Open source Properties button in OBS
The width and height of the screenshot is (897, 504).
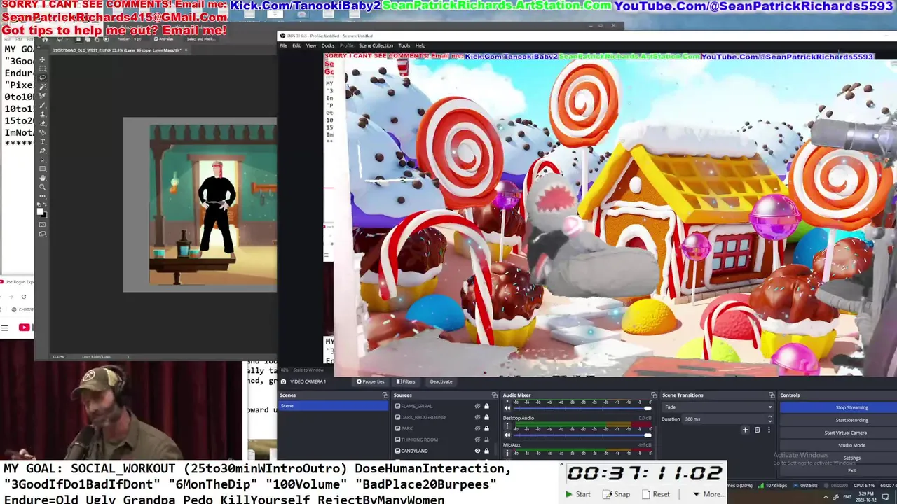(371, 381)
